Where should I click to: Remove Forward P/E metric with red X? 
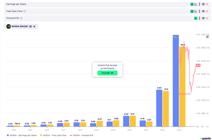pos(207,18)
